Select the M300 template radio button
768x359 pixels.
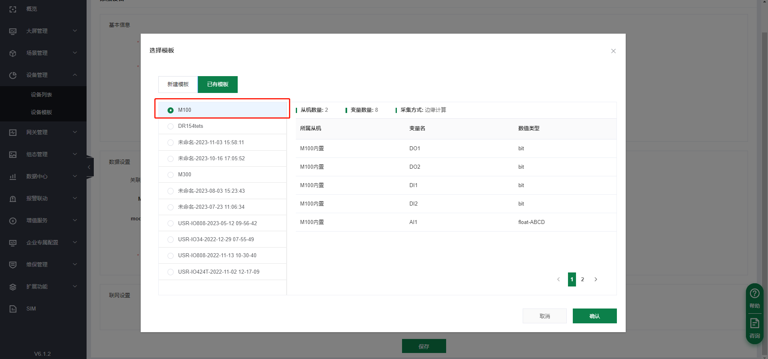click(170, 175)
